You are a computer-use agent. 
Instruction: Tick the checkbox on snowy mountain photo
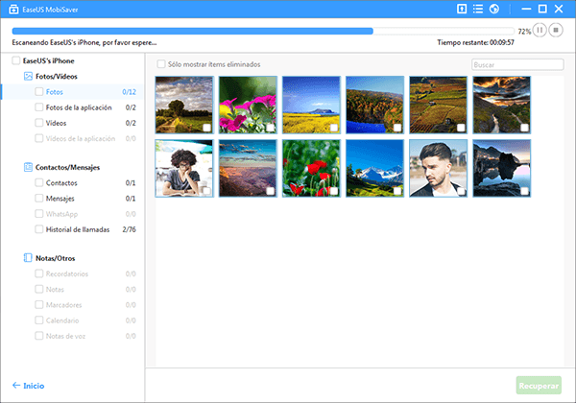point(397,191)
